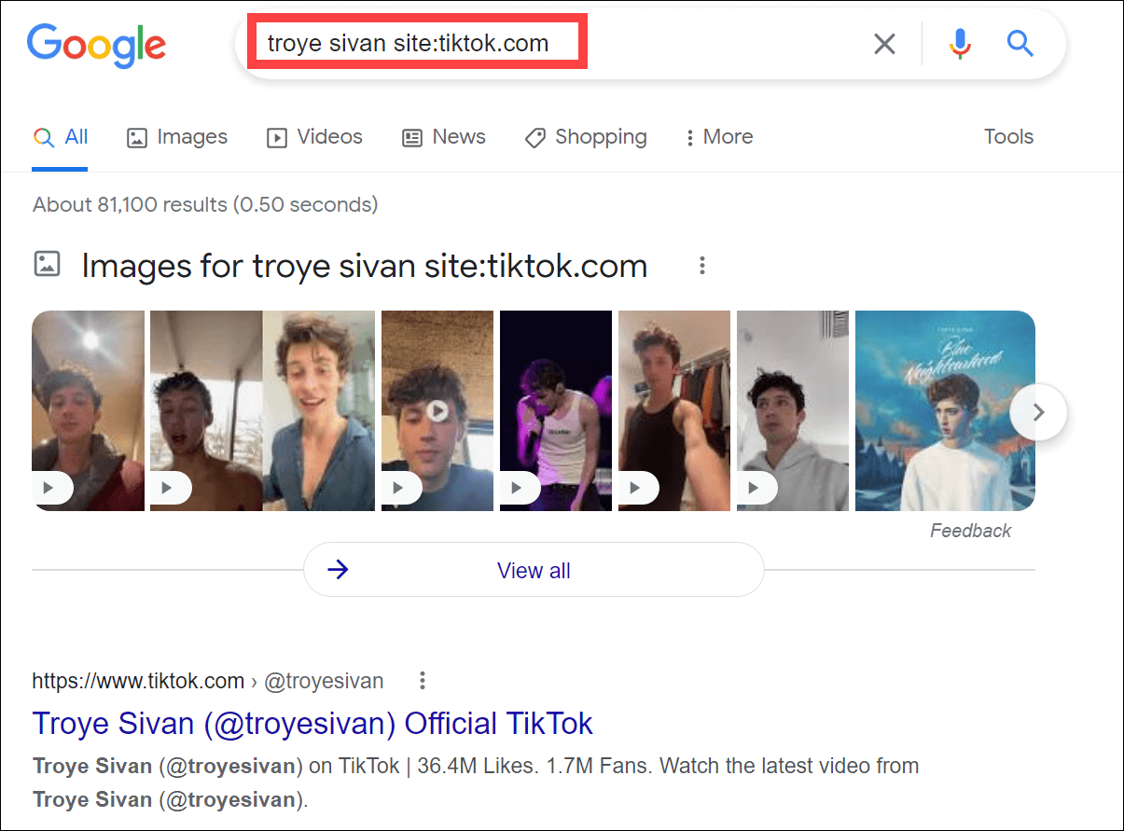Image resolution: width=1124 pixels, height=831 pixels.
Task: Switch to the Shopping tab
Action: [x=586, y=137]
